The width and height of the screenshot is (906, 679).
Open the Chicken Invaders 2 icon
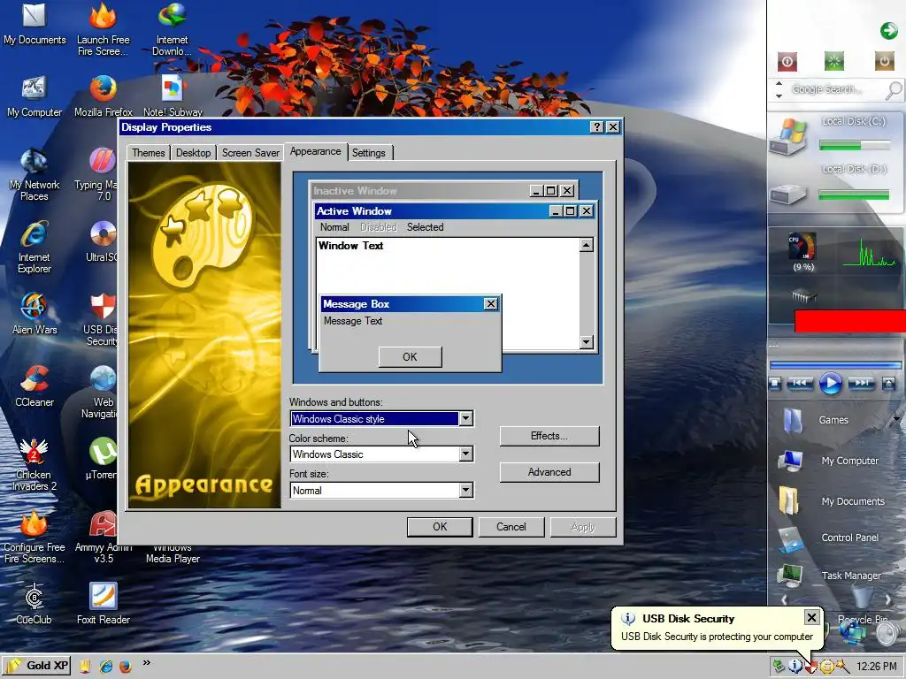point(34,465)
